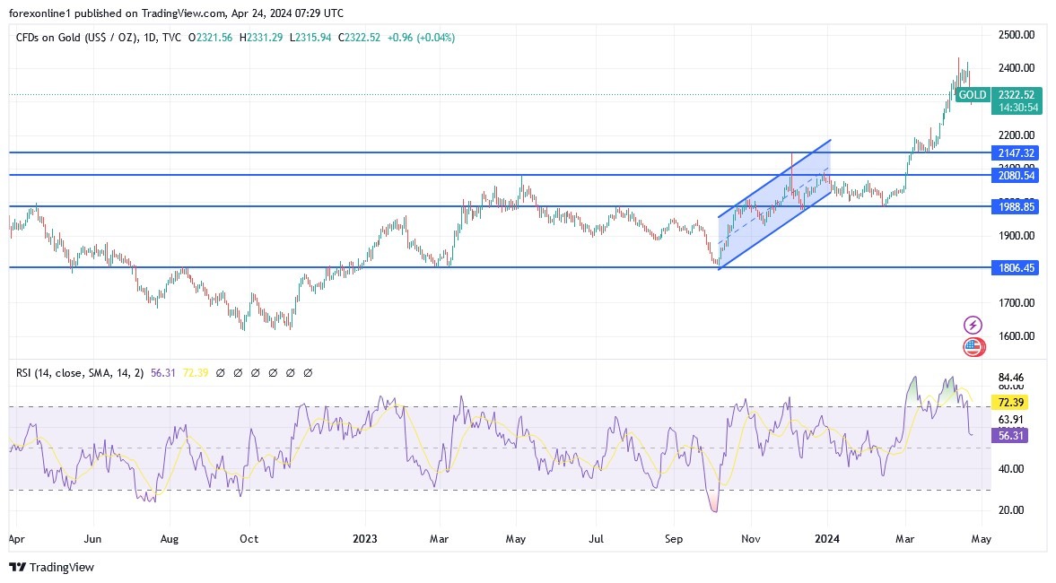The width and height of the screenshot is (1056, 583).
Task: Click the TradingView logo at bottom left
Action: [x=52, y=567]
